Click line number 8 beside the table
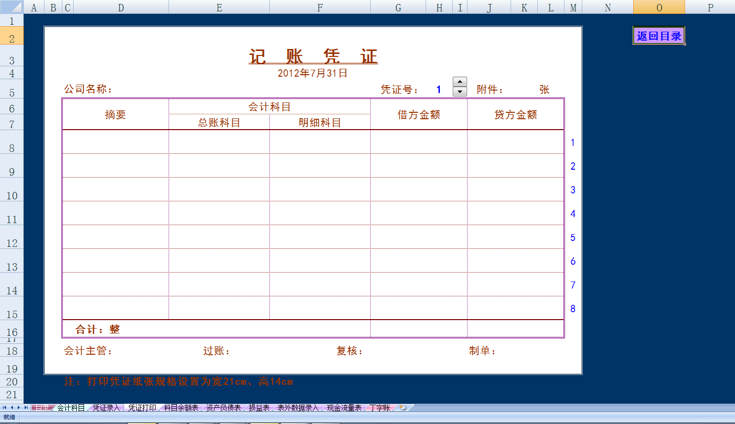This screenshot has width=735, height=424. (x=572, y=309)
